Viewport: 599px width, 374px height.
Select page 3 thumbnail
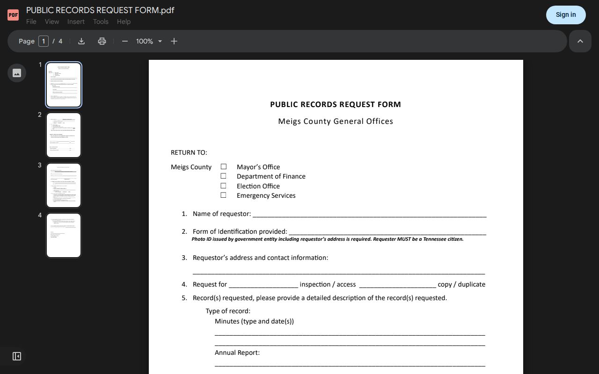tap(64, 185)
